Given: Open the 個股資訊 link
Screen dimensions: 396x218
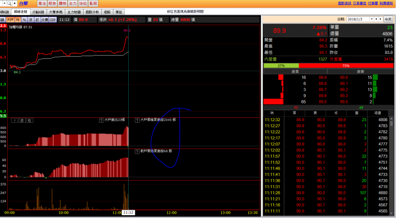Looking at the screenshot, I should click(344, 3).
